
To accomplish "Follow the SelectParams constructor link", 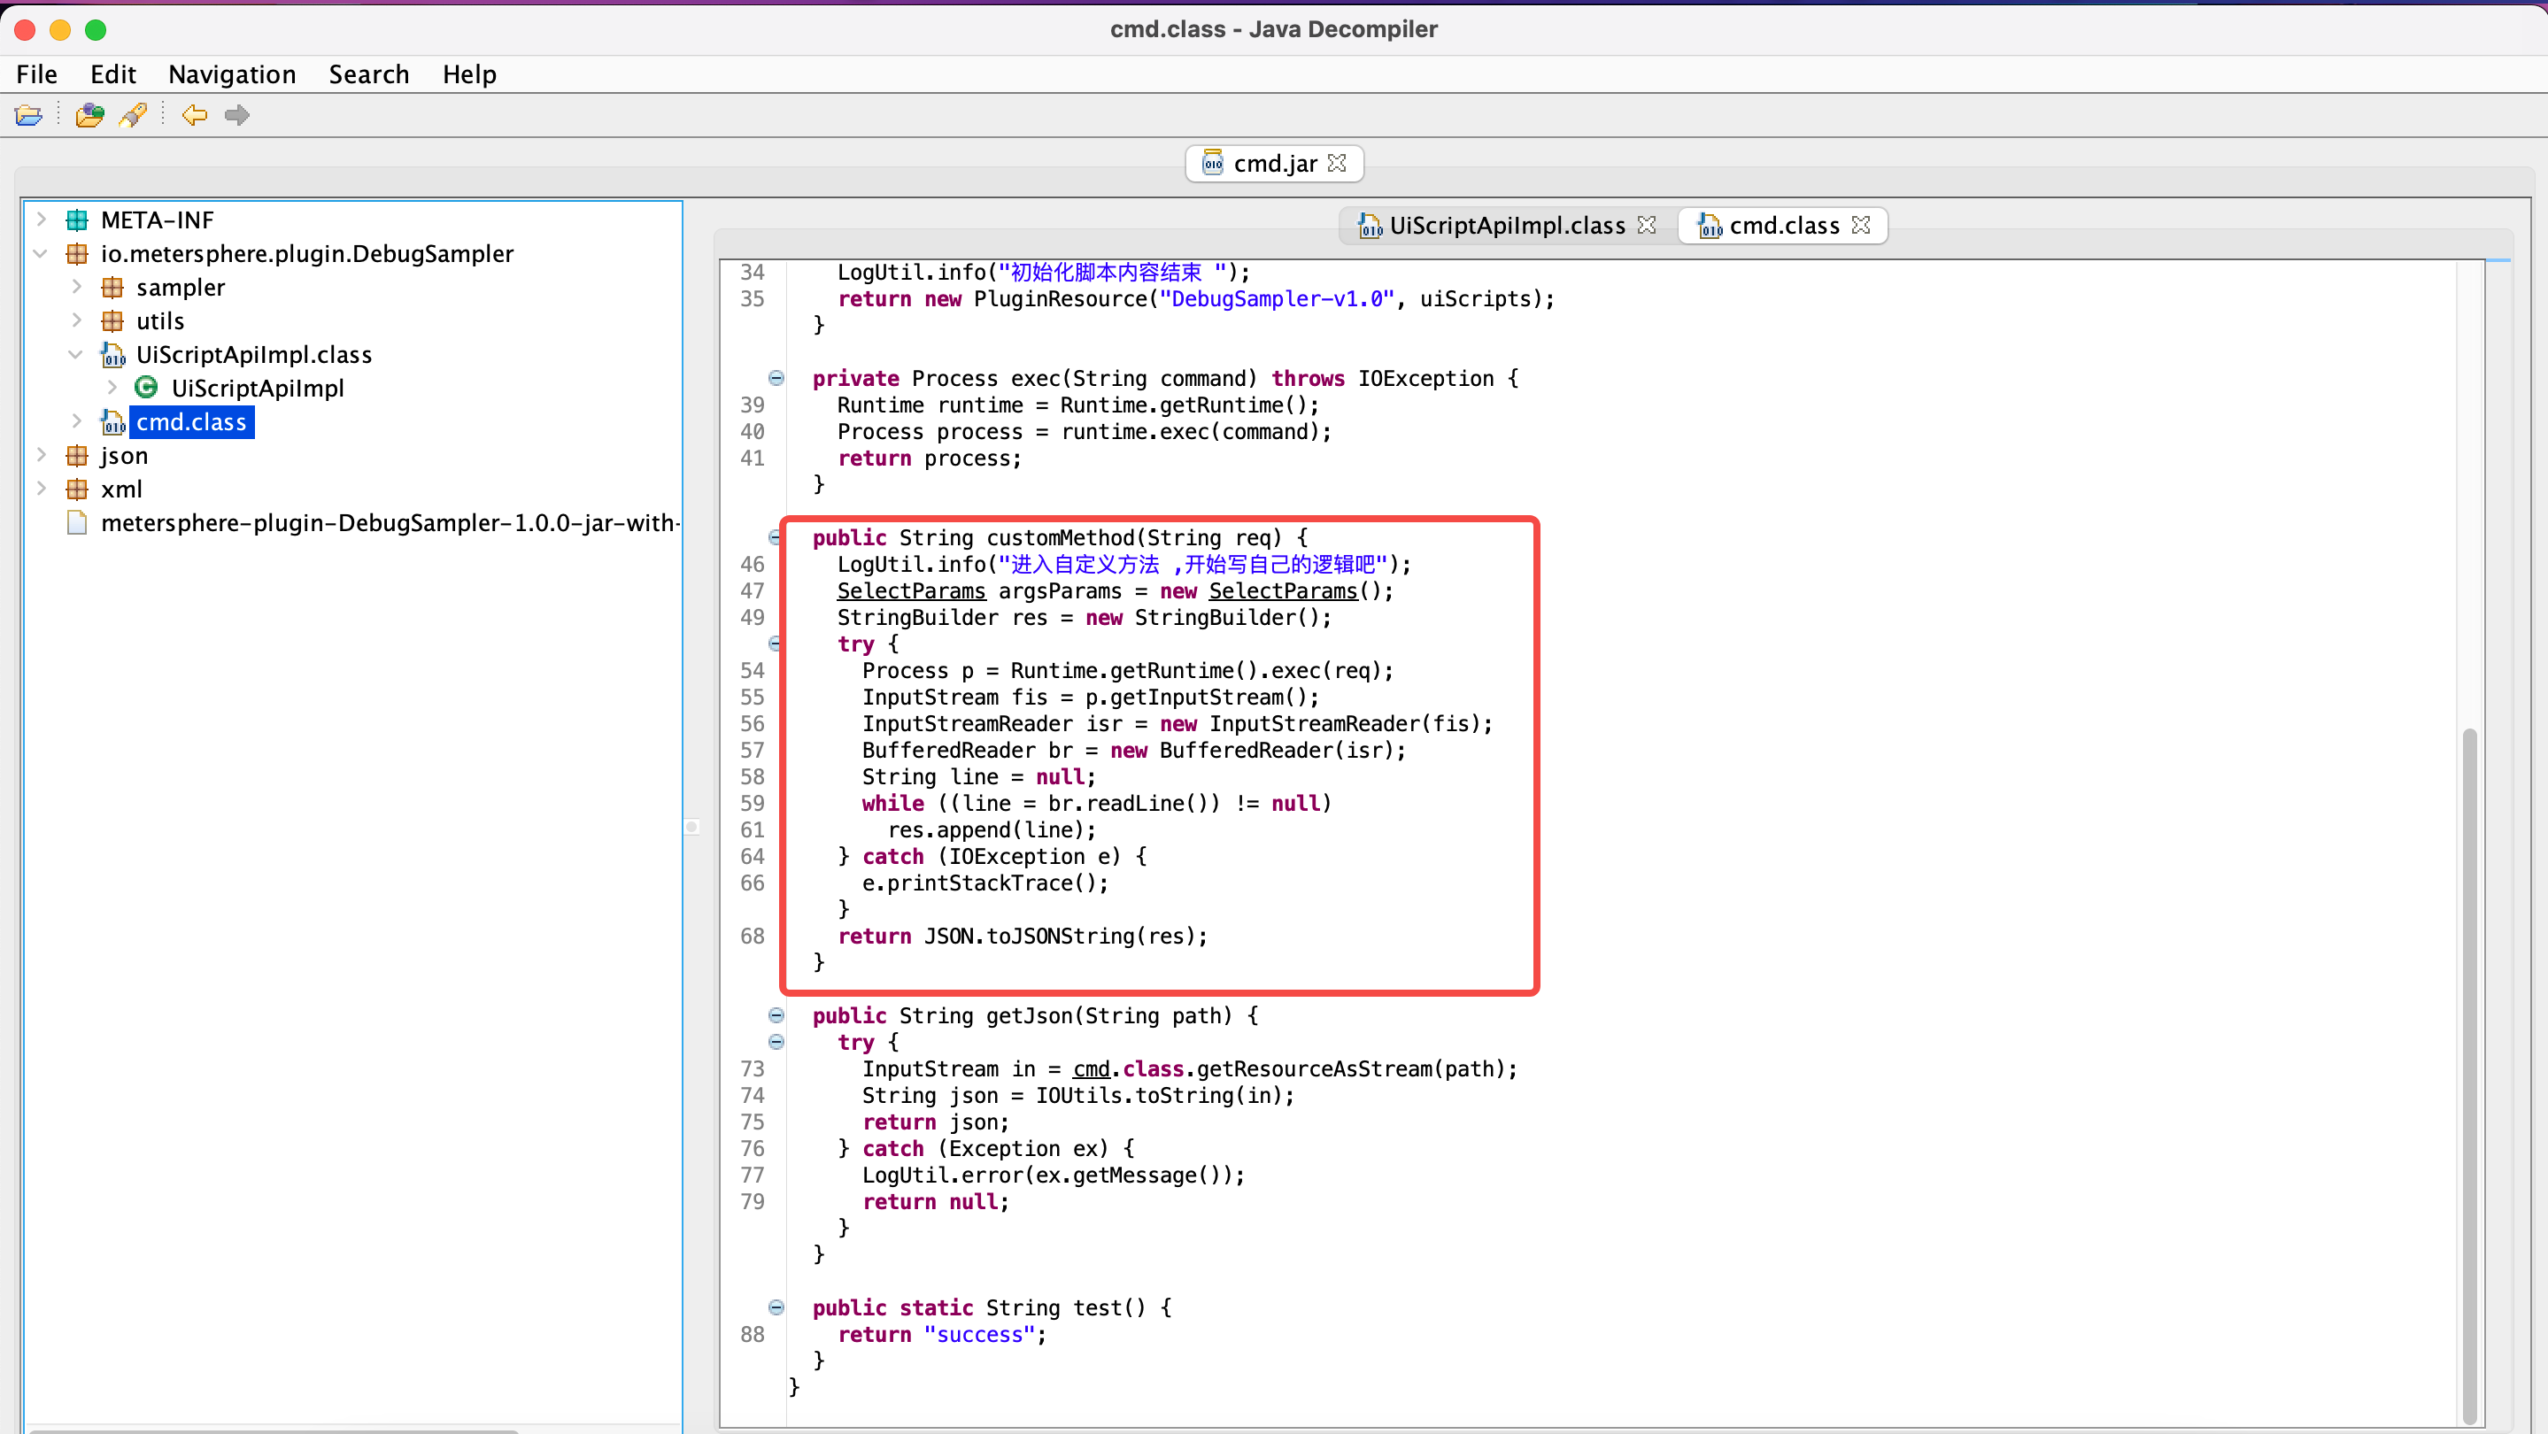I will coord(1283,590).
